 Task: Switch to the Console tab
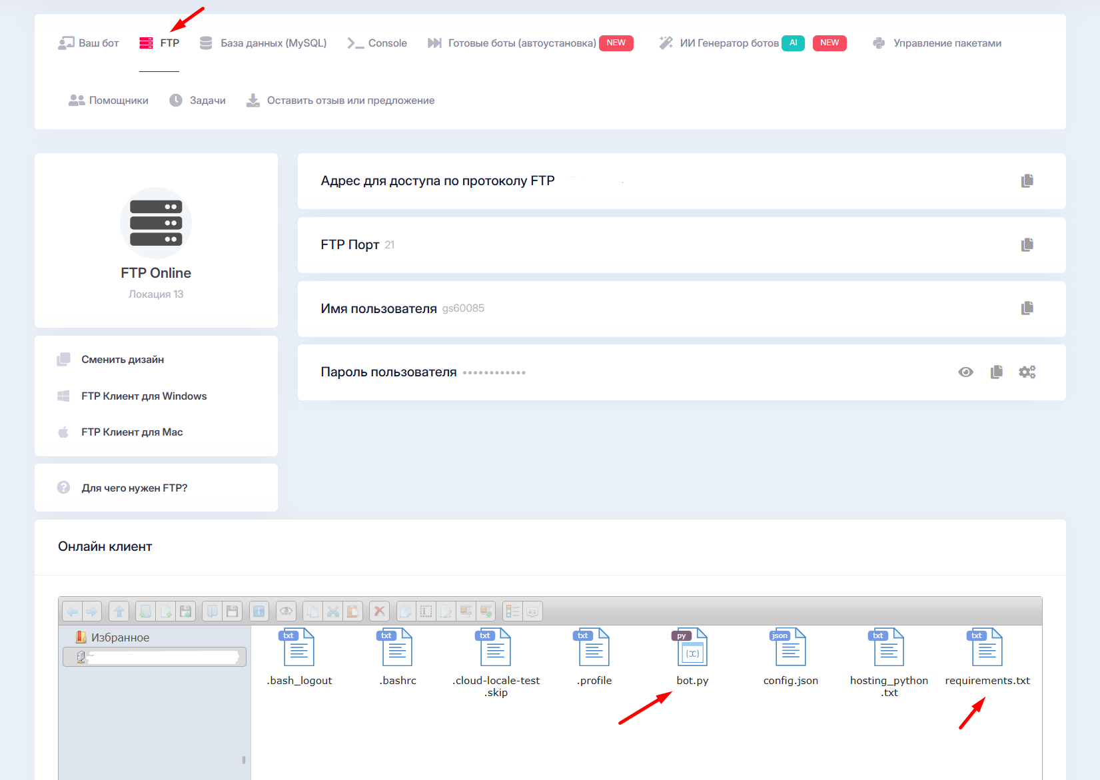[386, 43]
